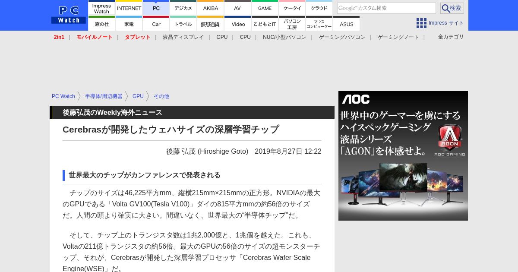518x272 pixels.
Task: Open the ASUS tab
Action: [347, 23]
